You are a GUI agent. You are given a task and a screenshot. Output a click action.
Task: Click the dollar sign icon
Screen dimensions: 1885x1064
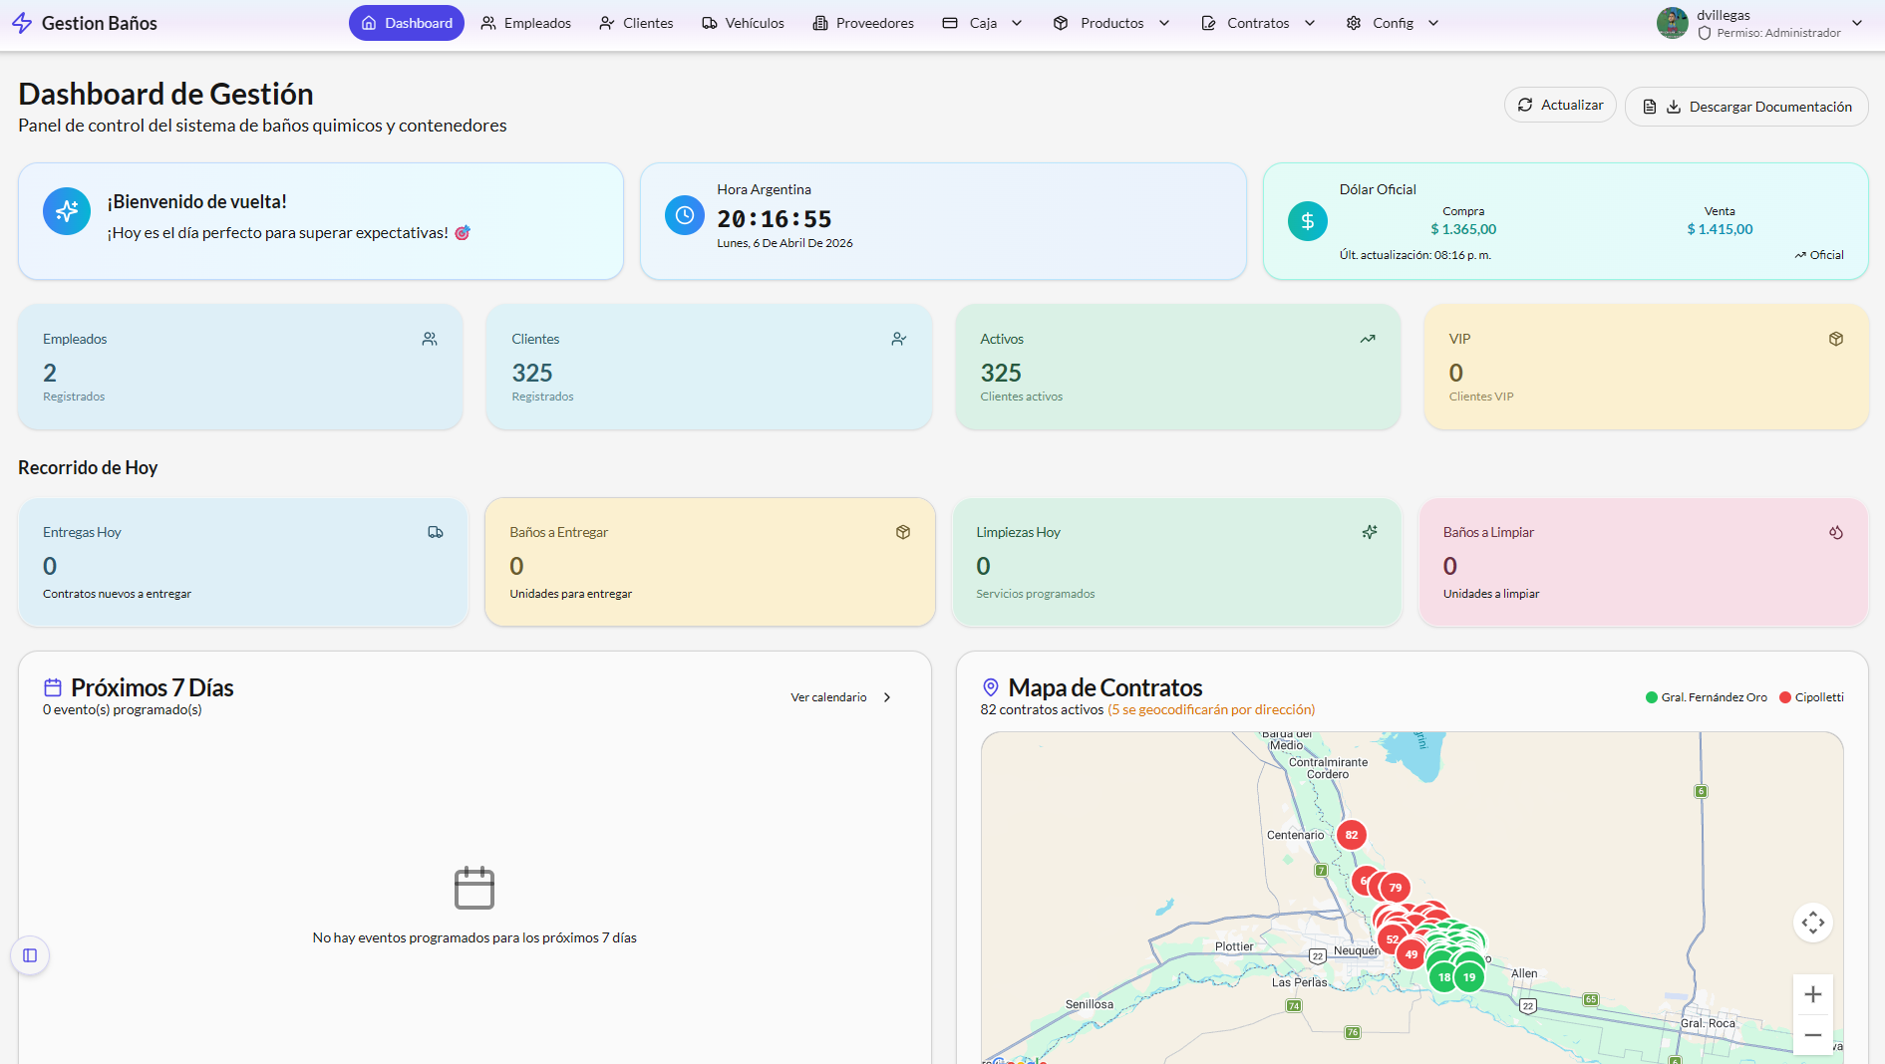click(1307, 221)
